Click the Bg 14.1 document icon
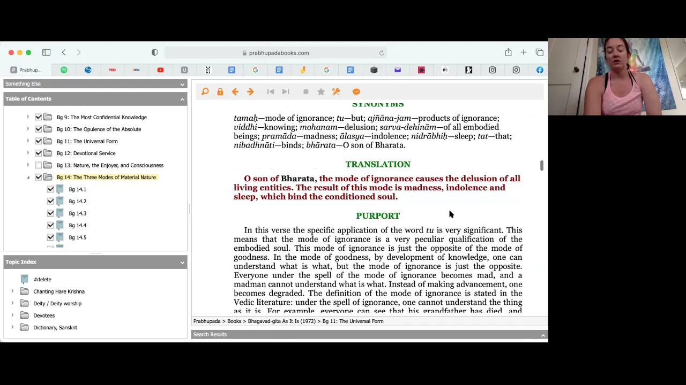Viewport: 686px width, 385px height. 59,189
